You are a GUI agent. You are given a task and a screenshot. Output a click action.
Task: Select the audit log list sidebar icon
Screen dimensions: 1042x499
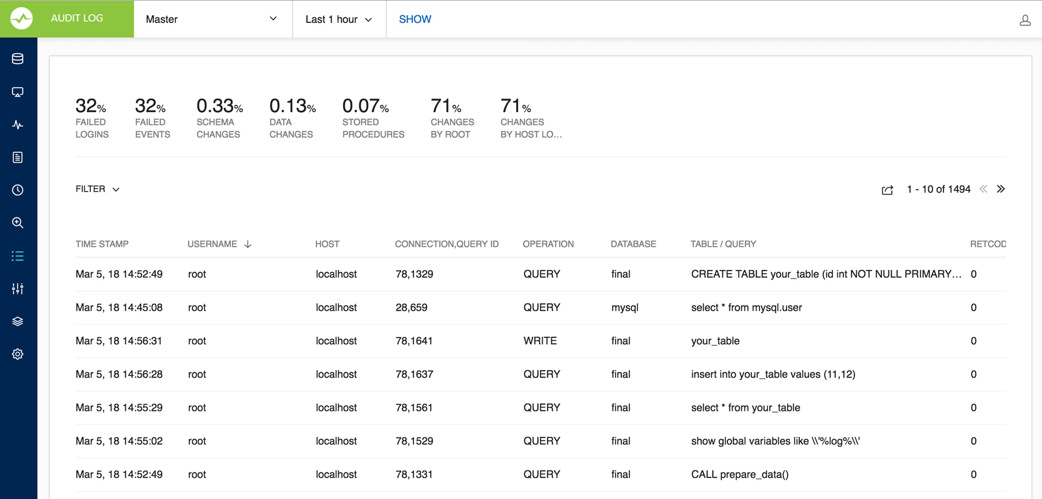17,256
